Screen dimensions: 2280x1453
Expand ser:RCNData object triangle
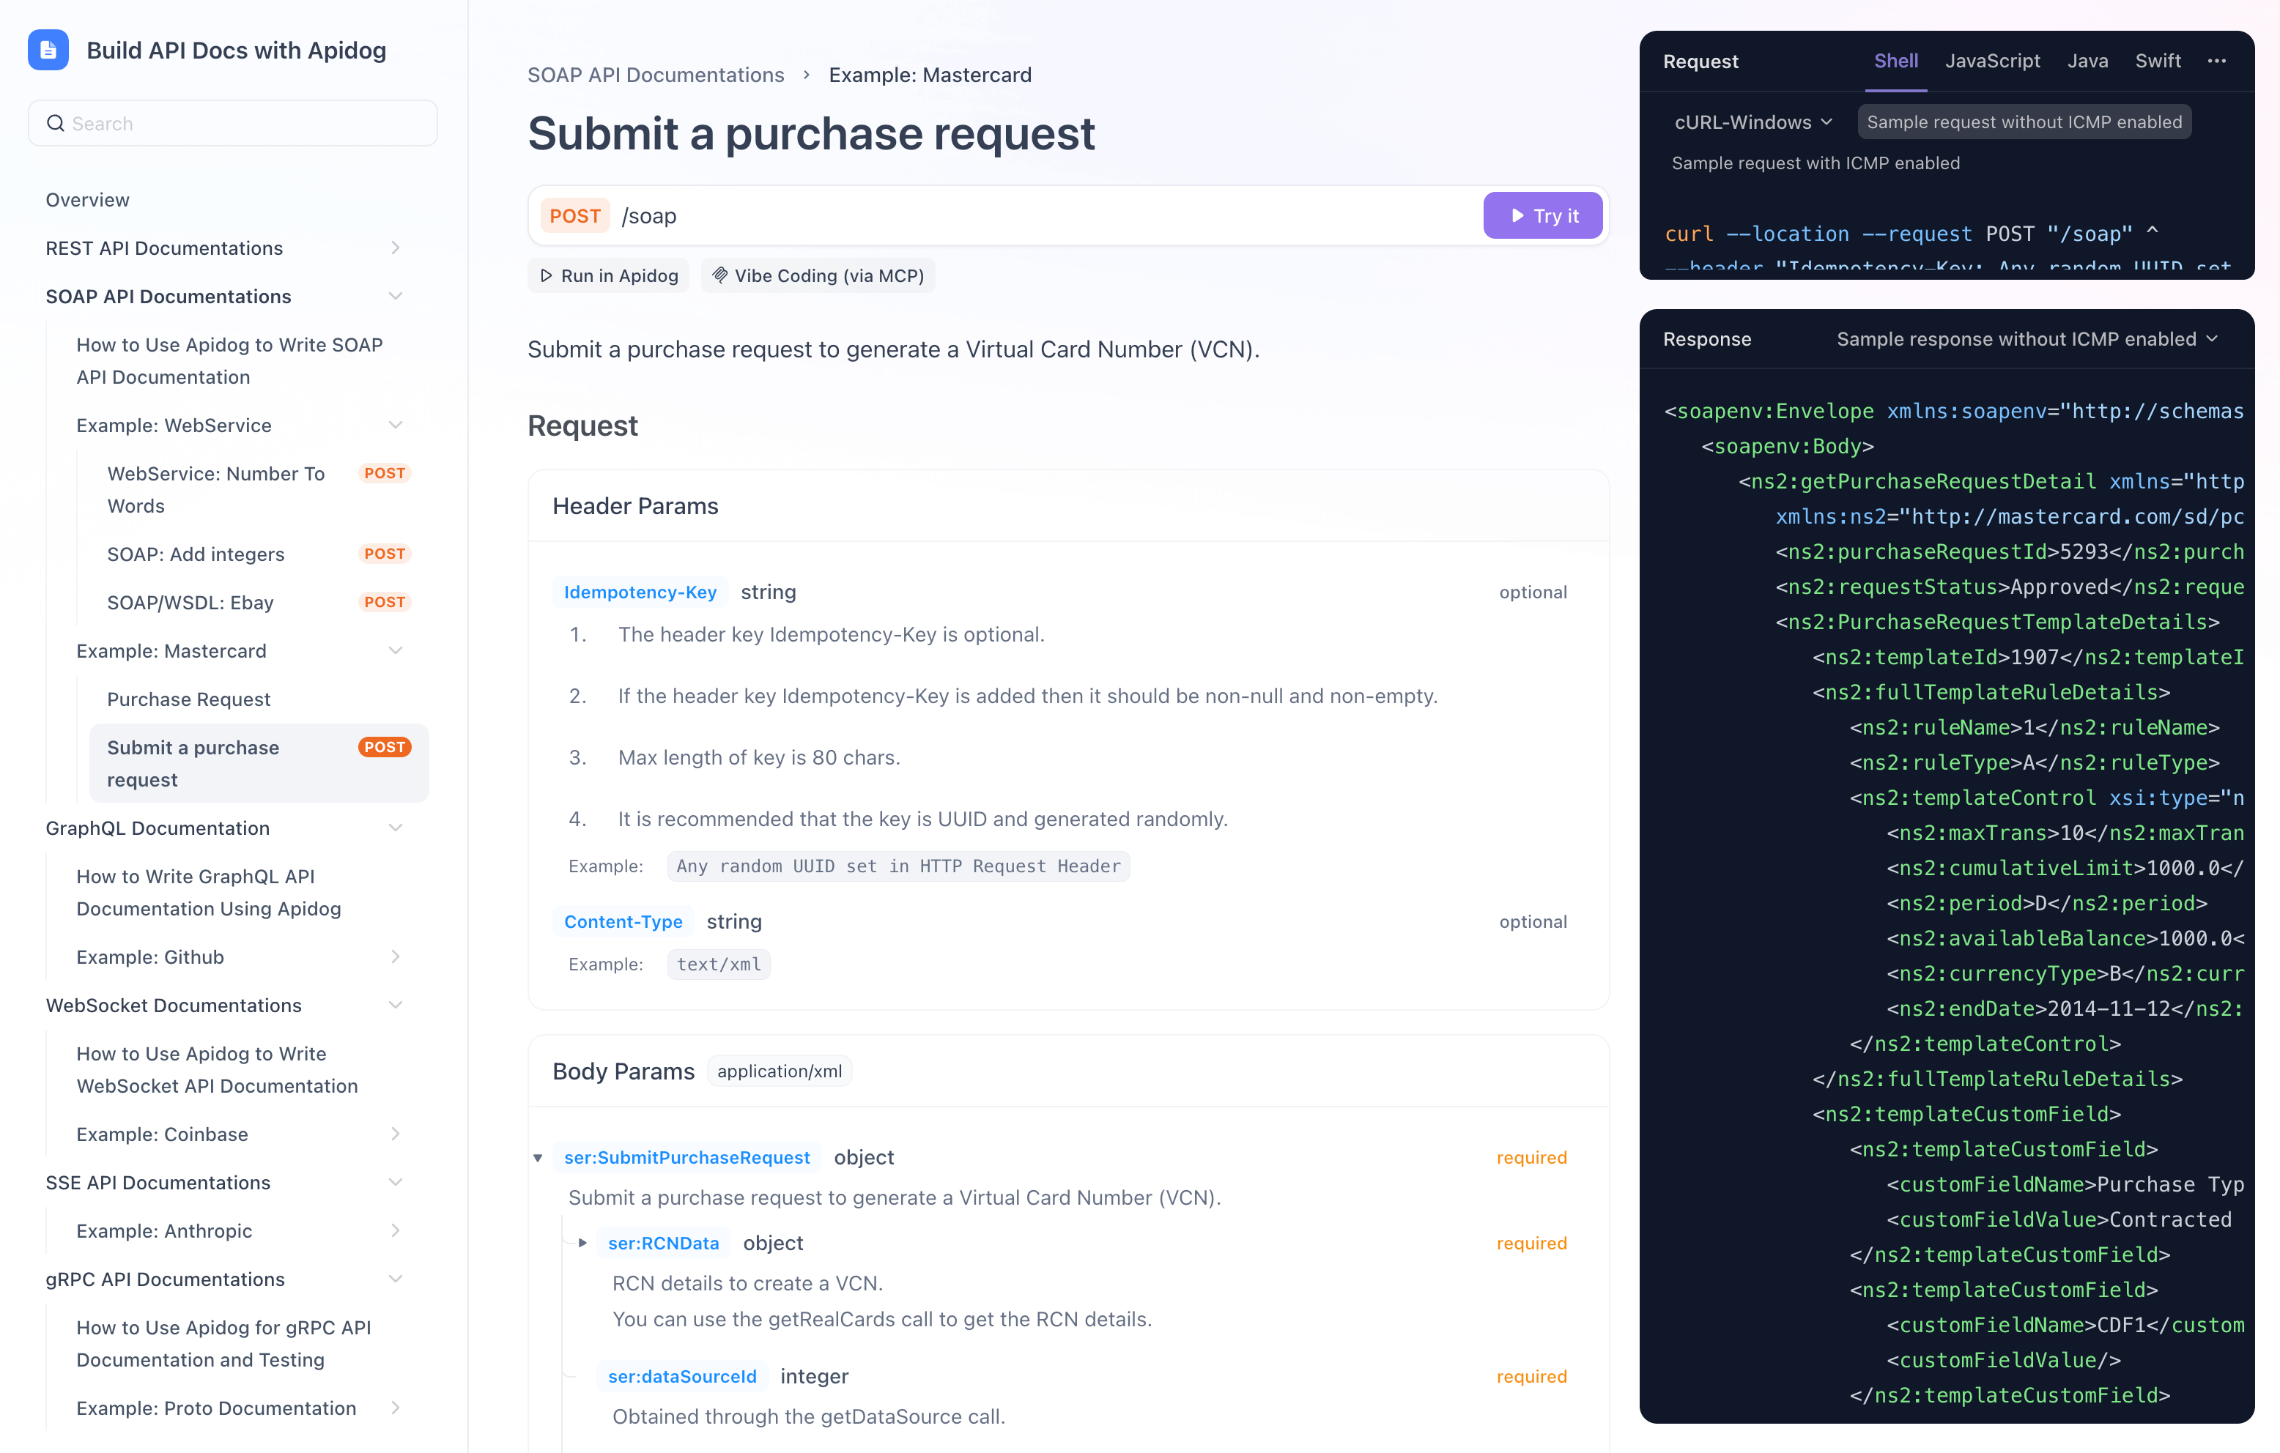582,1243
